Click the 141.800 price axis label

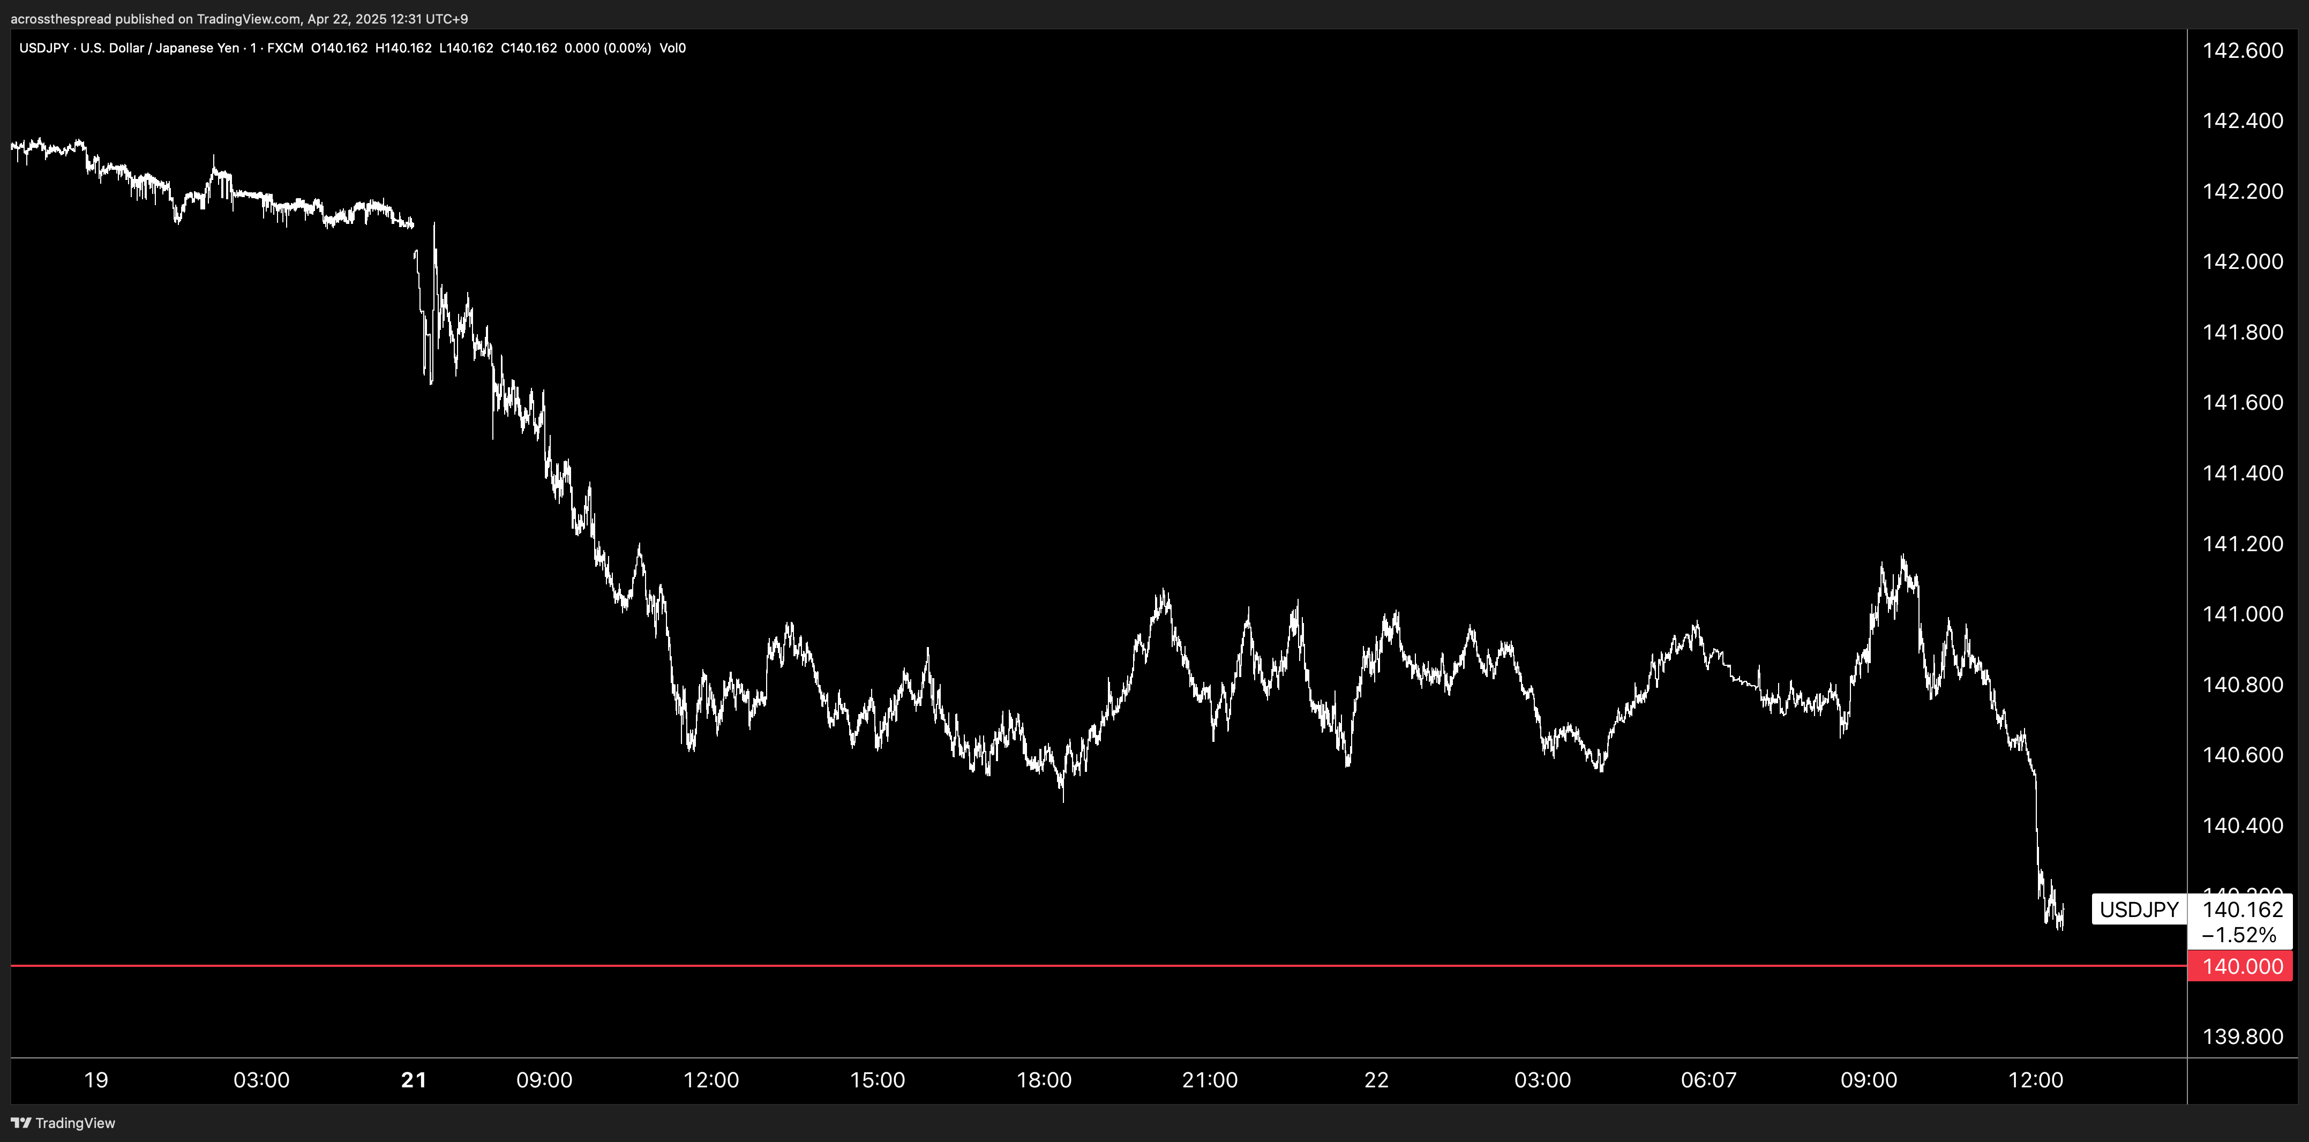pos(2242,333)
